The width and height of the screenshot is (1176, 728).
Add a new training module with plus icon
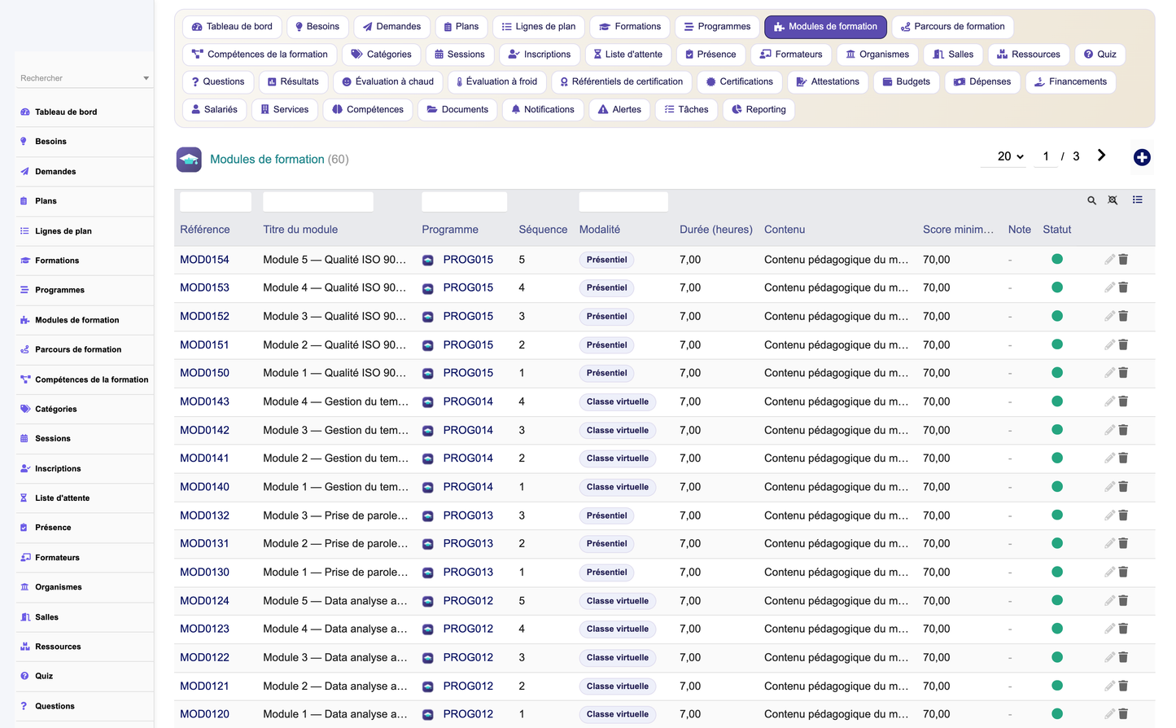coord(1142,157)
